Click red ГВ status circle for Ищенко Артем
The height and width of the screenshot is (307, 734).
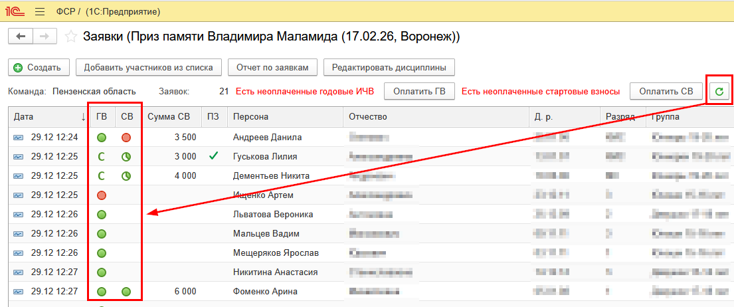pos(102,195)
